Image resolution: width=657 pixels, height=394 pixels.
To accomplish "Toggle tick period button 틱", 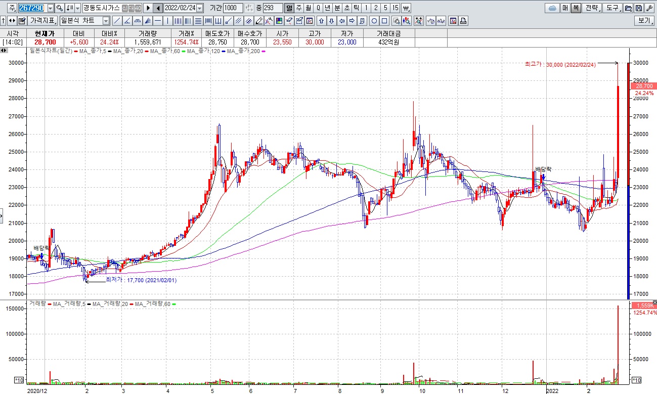I will 356,8.
